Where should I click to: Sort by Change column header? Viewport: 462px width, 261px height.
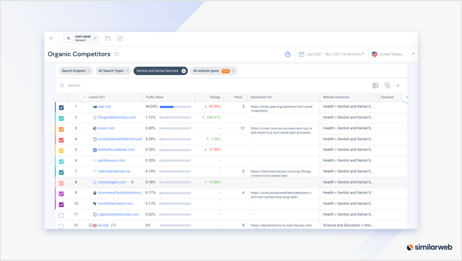tap(215, 97)
